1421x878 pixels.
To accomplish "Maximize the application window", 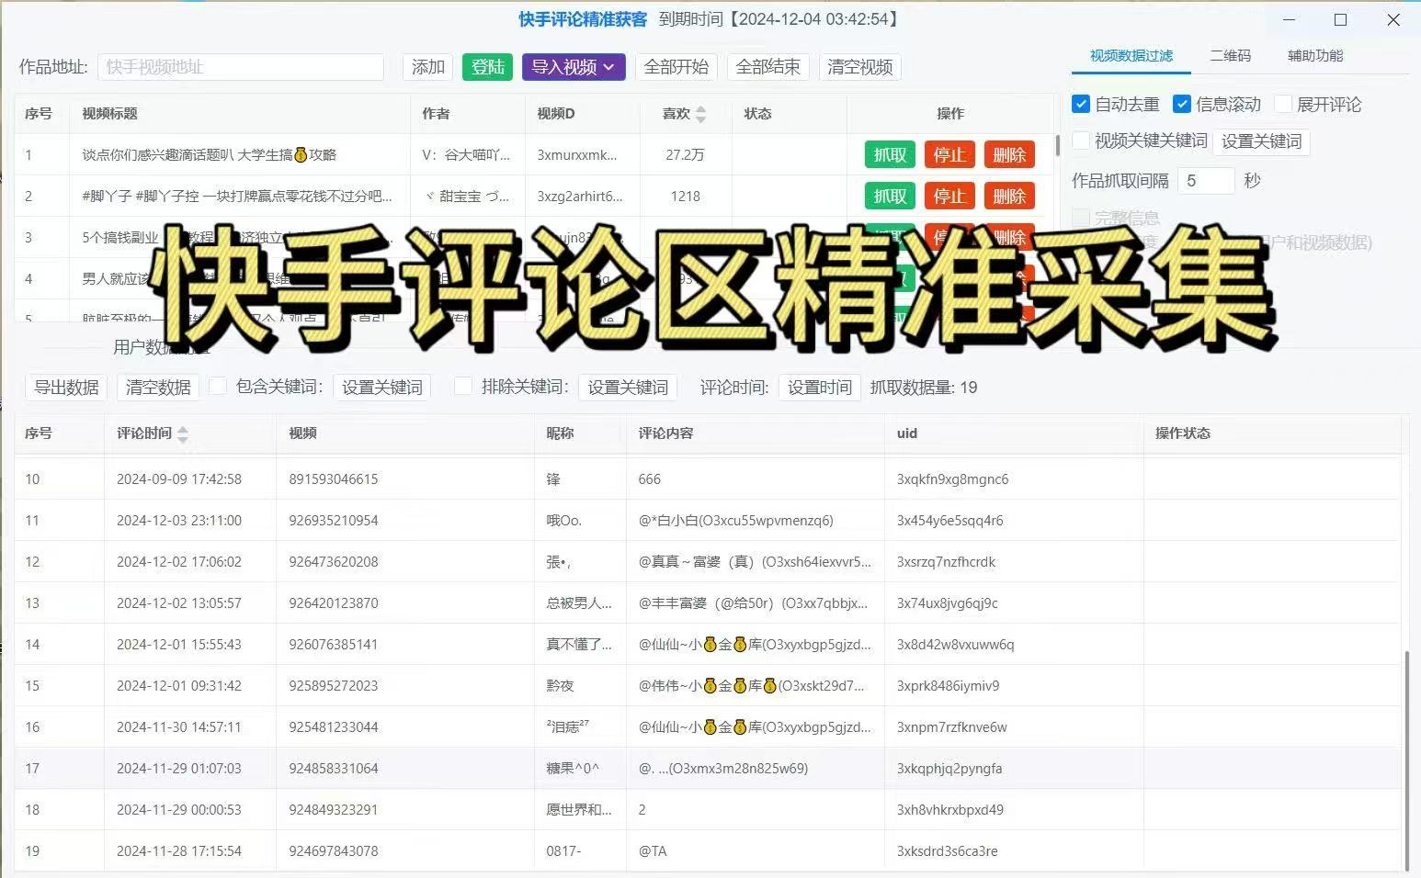I will click(x=1340, y=20).
